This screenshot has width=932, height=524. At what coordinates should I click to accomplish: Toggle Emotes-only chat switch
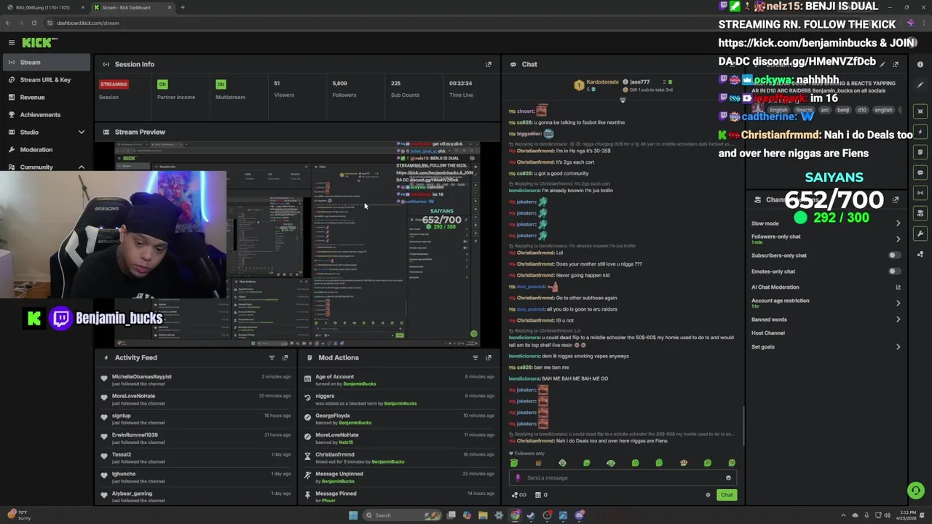point(894,271)
